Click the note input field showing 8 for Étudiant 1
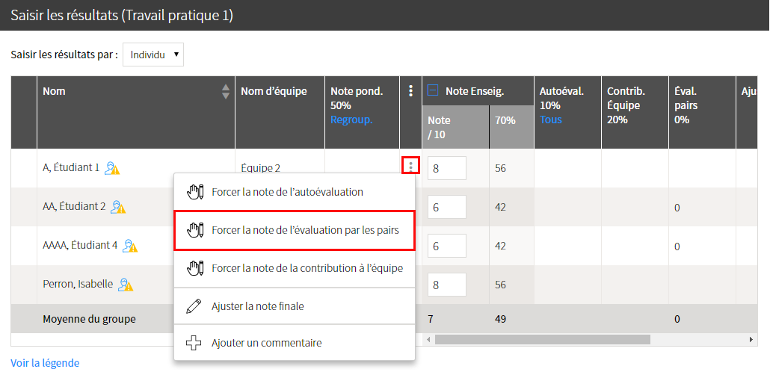770x372 pixels. [447, 168]
